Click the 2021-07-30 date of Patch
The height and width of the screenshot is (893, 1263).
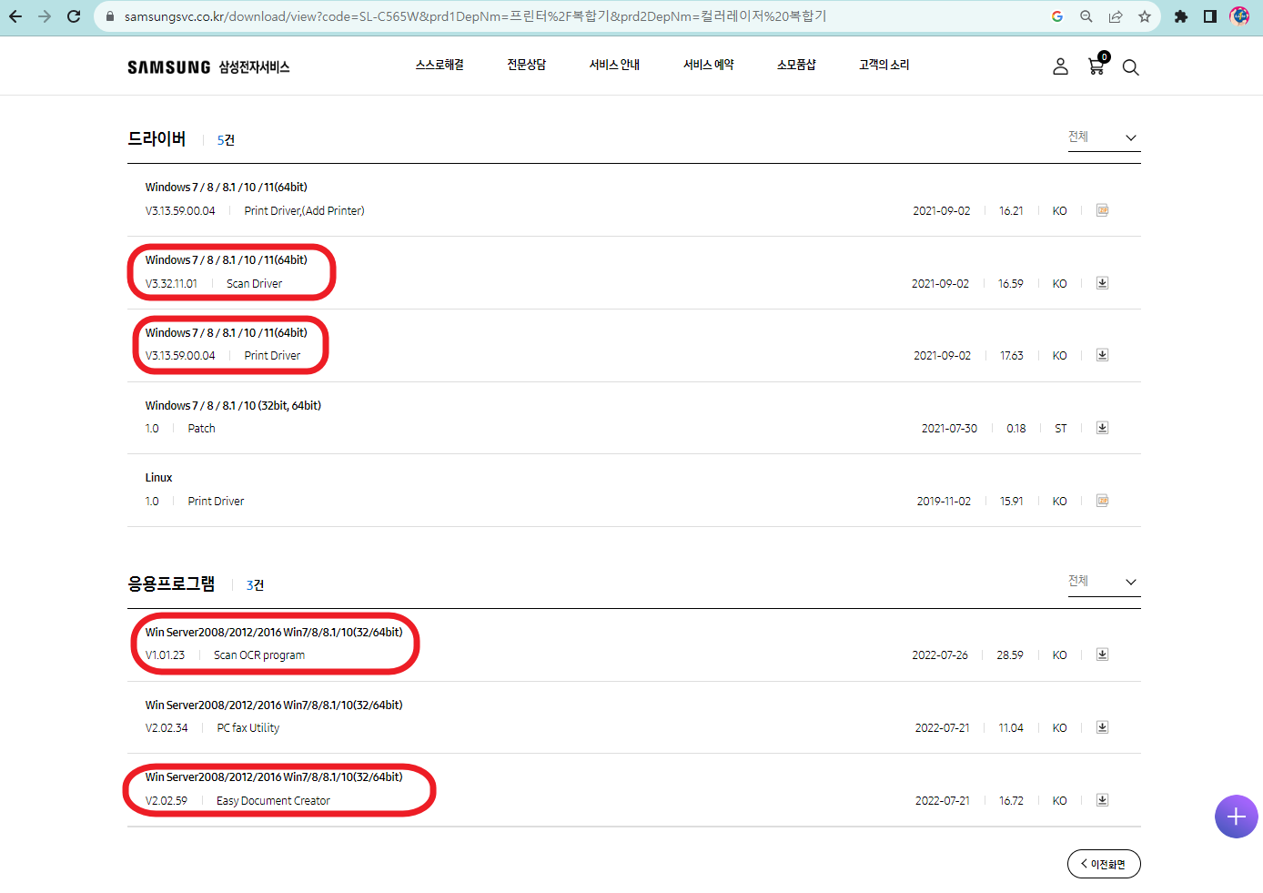[949, 428]
